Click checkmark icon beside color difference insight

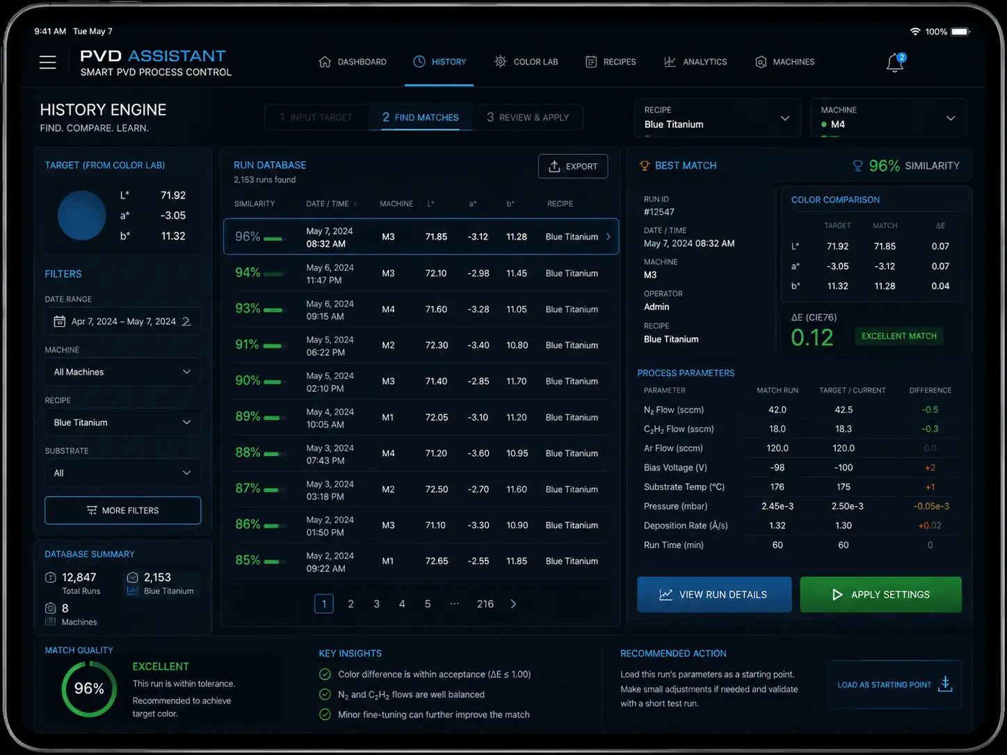click(325, 674)
